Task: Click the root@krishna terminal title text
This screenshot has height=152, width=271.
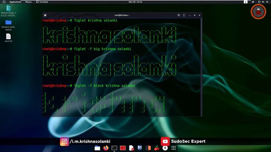Action: click(122, 15)
